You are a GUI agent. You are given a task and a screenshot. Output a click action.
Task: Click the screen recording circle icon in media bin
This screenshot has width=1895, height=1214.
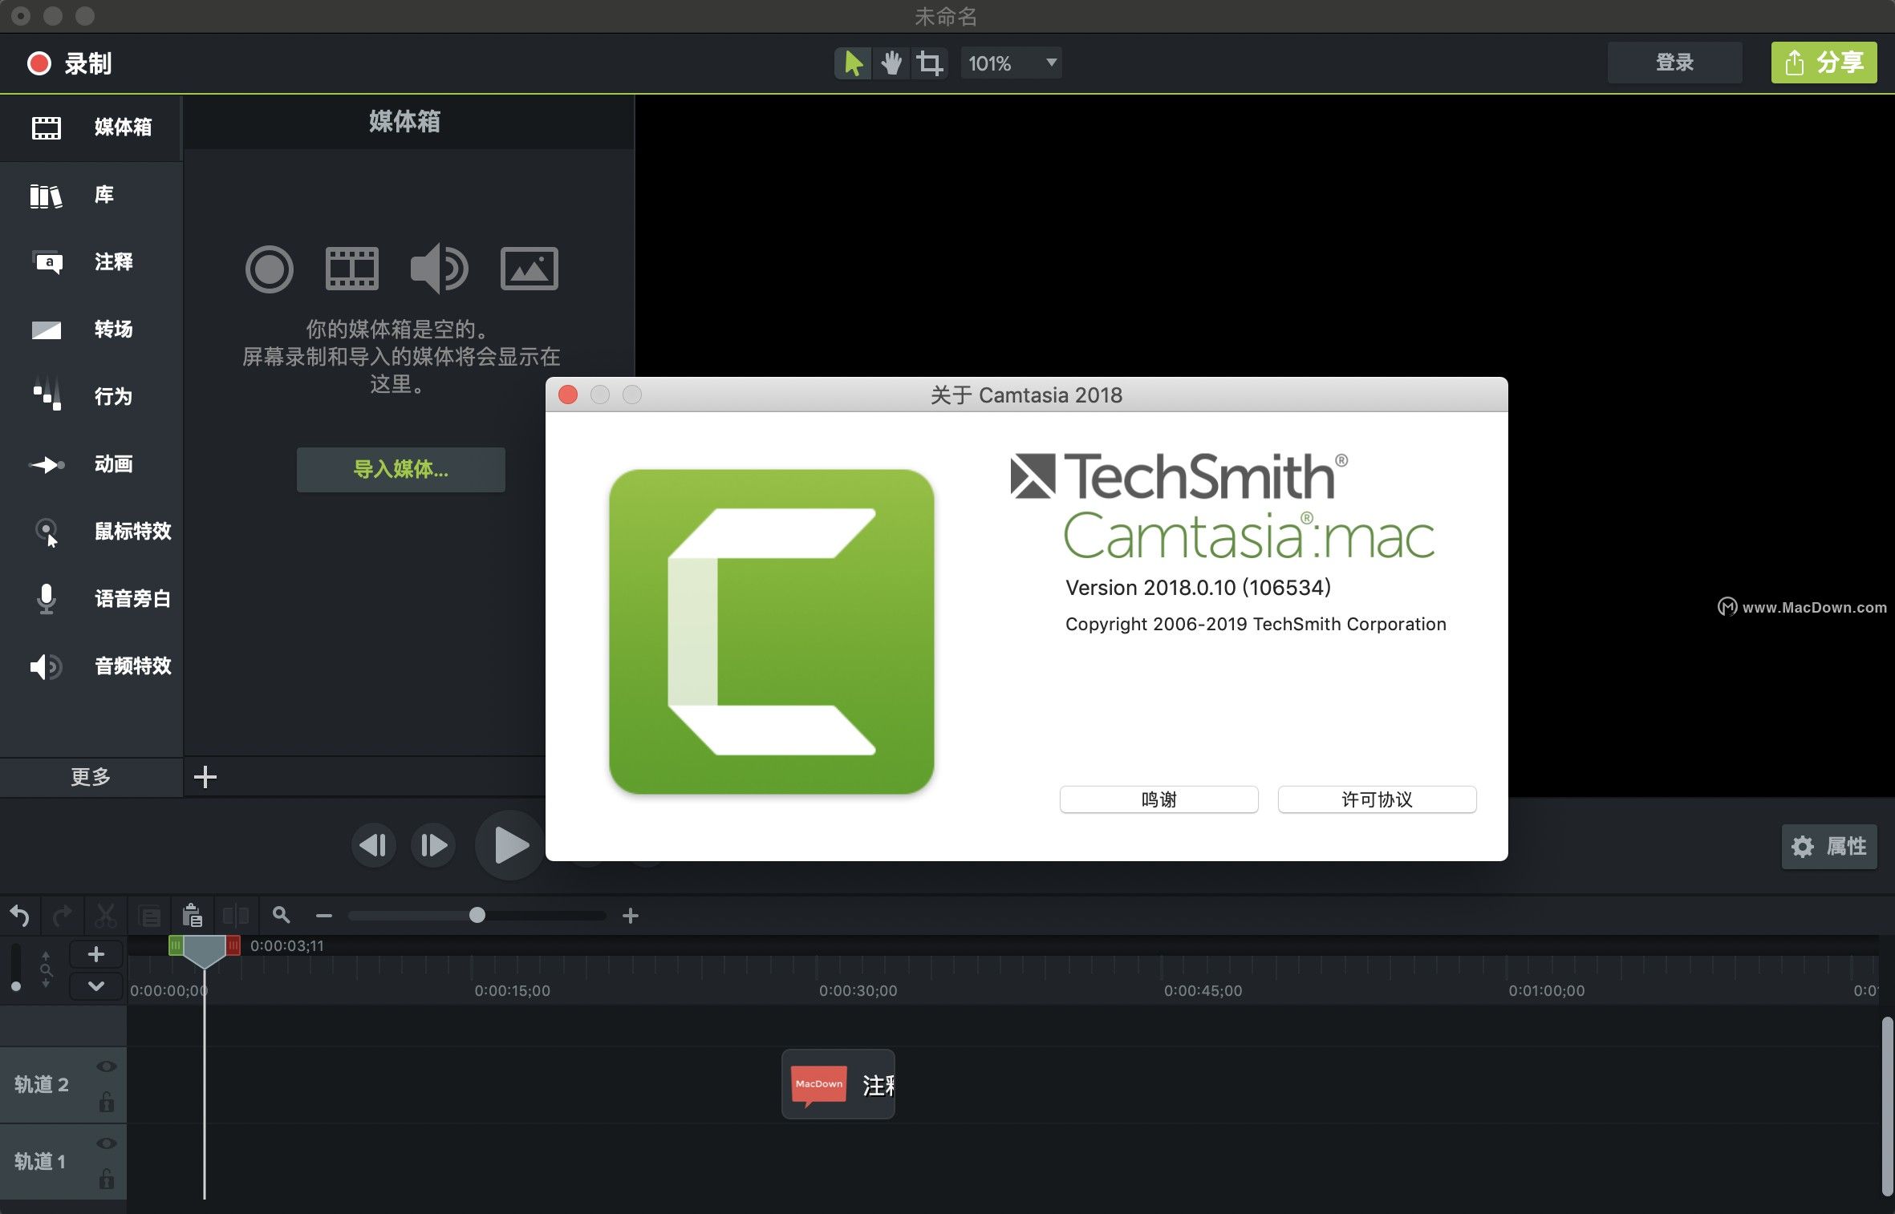point(270,269)
